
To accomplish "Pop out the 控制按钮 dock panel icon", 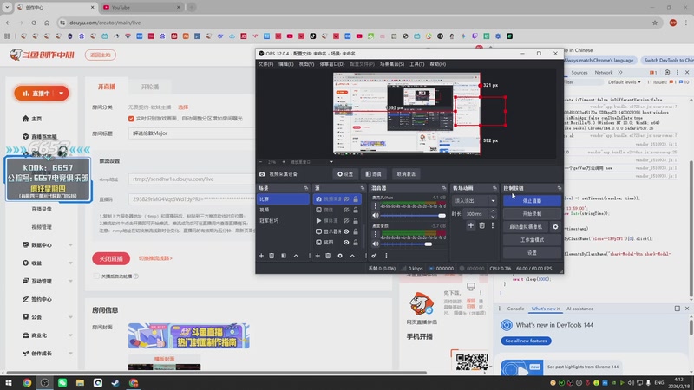I will [559, 188].
